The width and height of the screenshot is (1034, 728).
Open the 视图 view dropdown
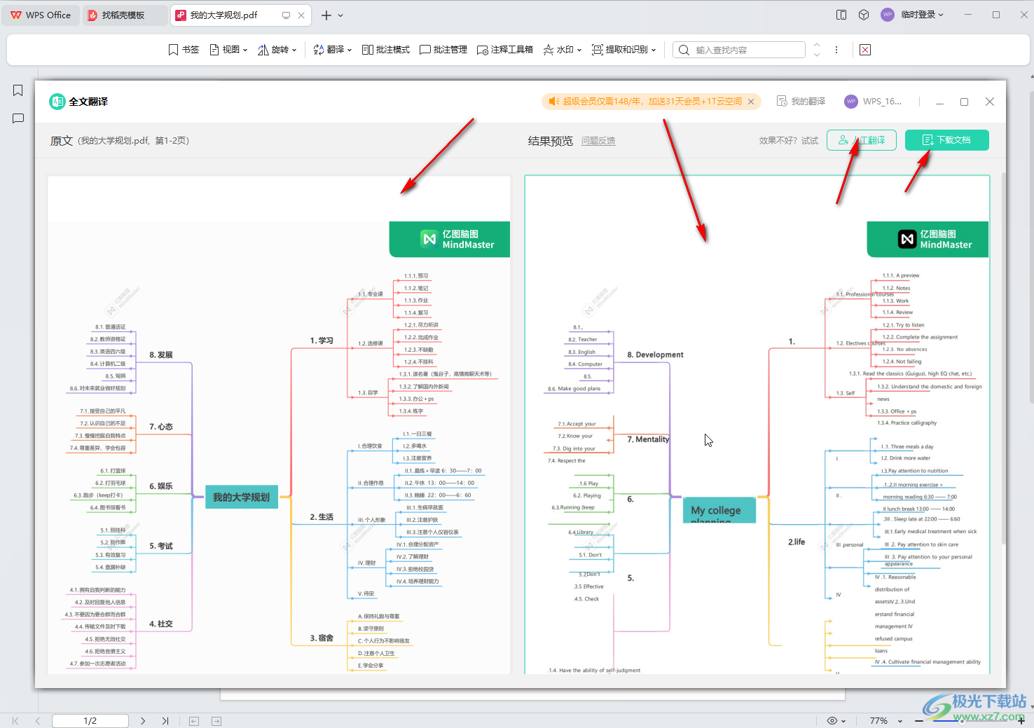(x=229, y=50)
